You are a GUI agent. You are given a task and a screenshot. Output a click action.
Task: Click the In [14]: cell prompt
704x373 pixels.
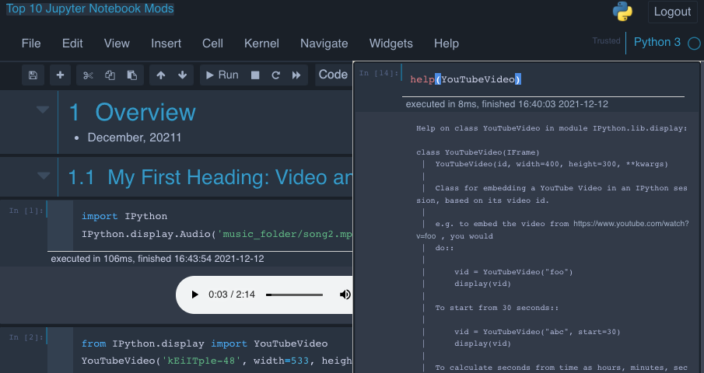point(379,73)
